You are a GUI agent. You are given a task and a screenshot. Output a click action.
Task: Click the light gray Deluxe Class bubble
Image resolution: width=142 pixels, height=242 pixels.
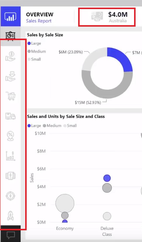pos(107,216)
